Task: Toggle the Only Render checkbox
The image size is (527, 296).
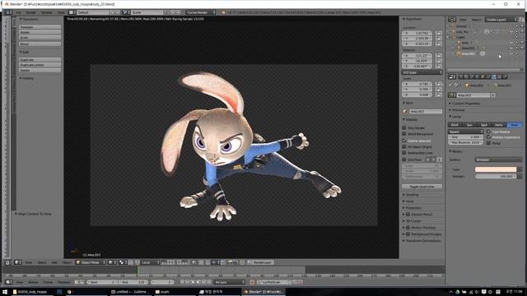Action: (x=404, y=128)
